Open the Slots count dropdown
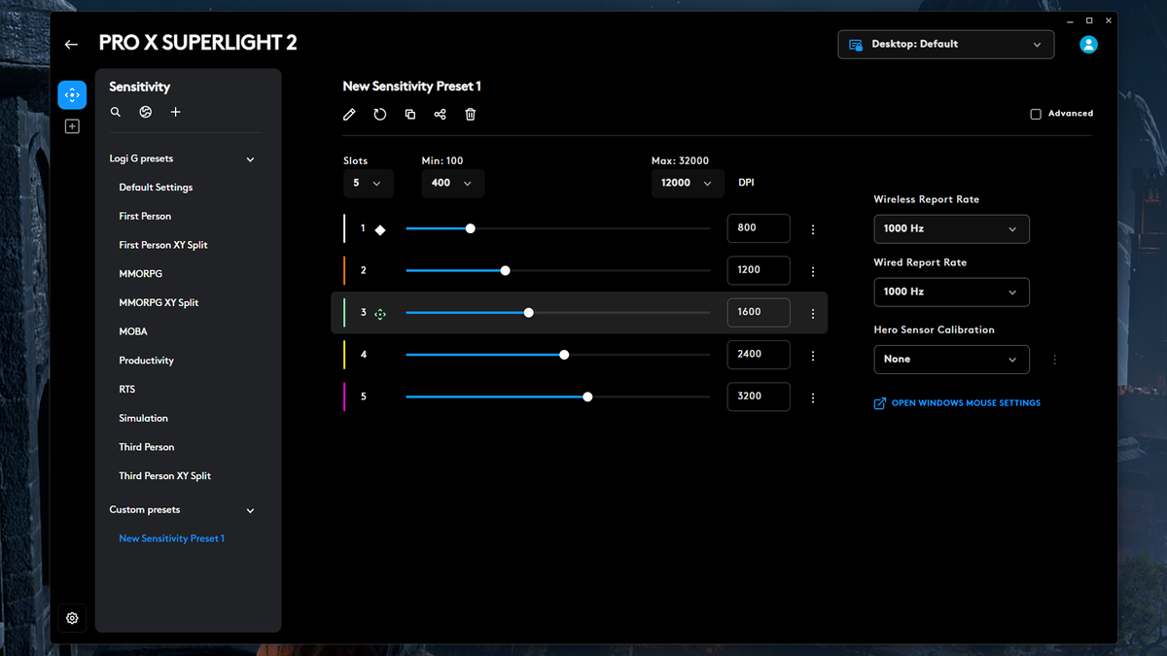1167x656 pixels. 369,183
